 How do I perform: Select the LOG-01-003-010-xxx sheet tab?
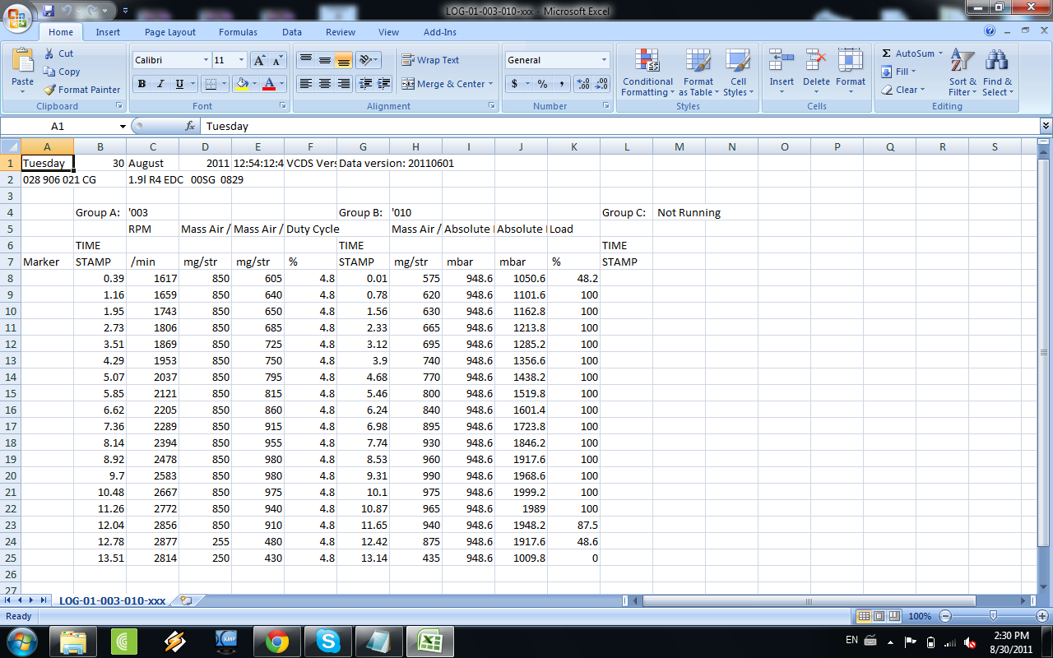pyautogui.click(x=112, y=600)
